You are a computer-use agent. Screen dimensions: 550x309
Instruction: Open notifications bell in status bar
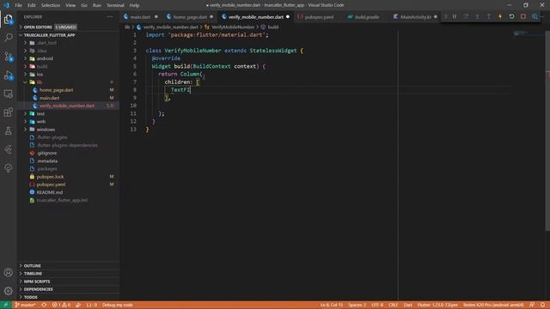click(542, 305)
